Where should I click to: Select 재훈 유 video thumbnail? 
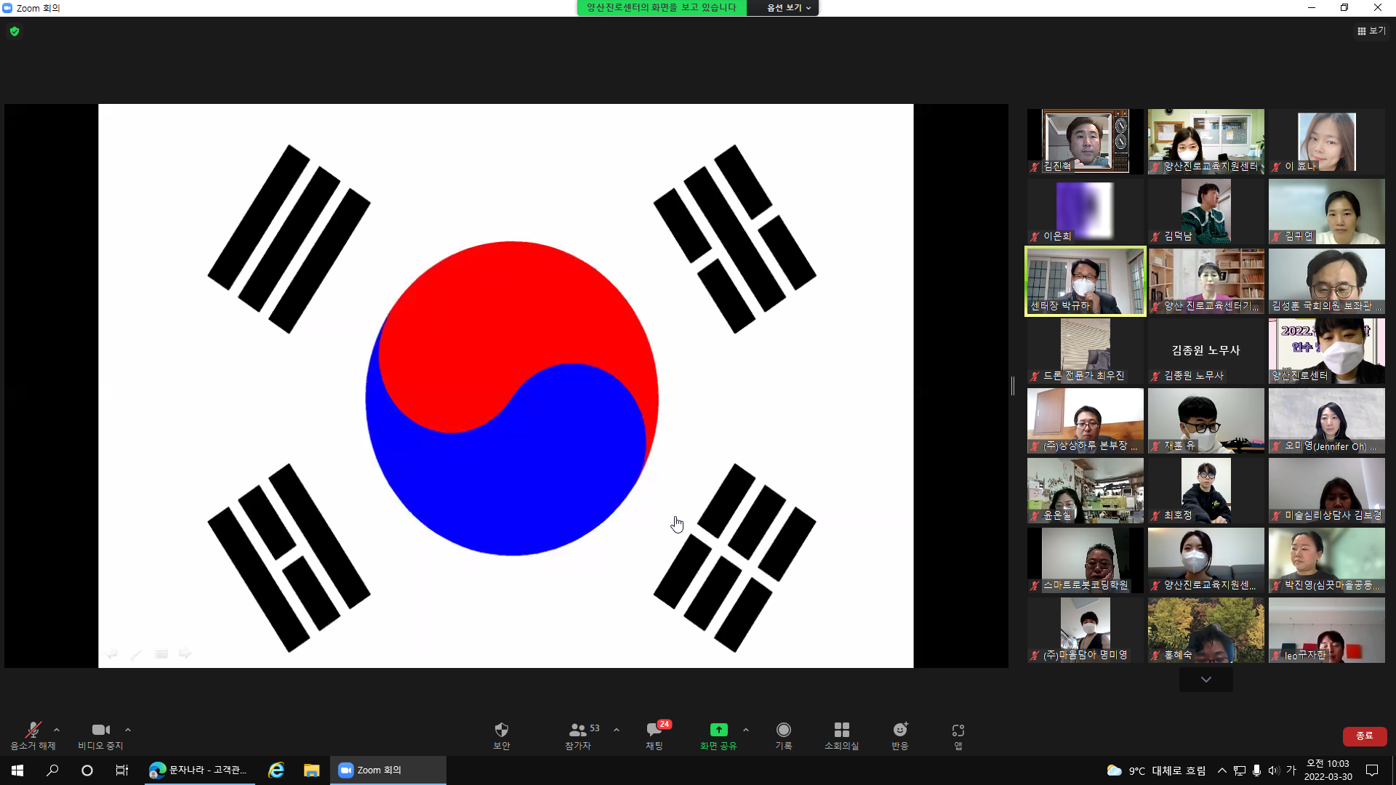pos(1206,421)
